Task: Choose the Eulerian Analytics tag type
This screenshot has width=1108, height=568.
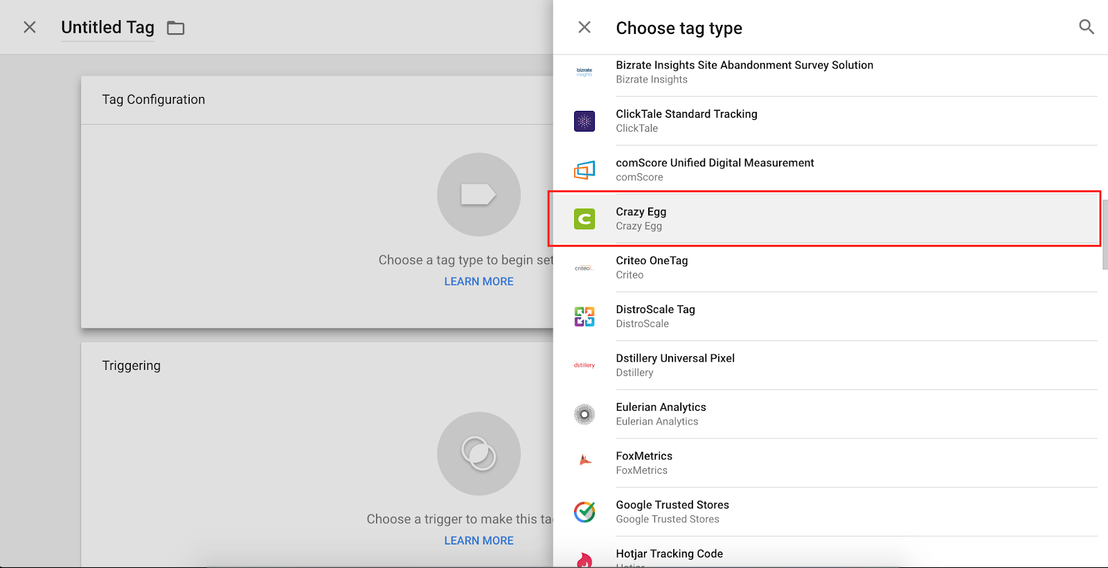Action: pyautogui.click(x=825, y=414)
